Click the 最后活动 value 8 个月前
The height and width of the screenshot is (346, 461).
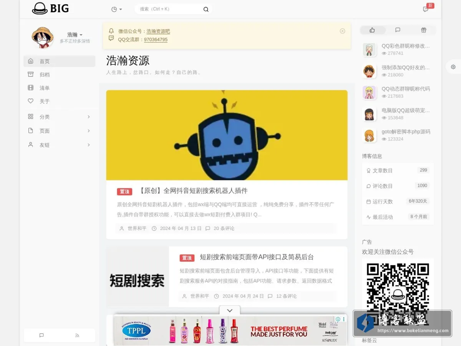click(x=419, y=217)
